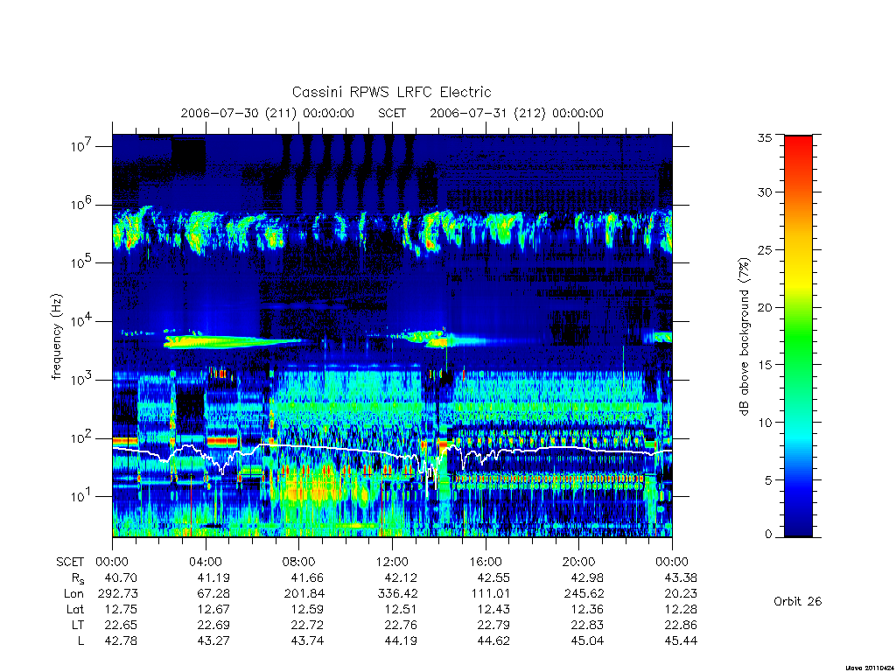Click the white line trace in spectrogram
The width and height of the screenshot is (896, 672).
pyautogui.click(x=343, y=450)
